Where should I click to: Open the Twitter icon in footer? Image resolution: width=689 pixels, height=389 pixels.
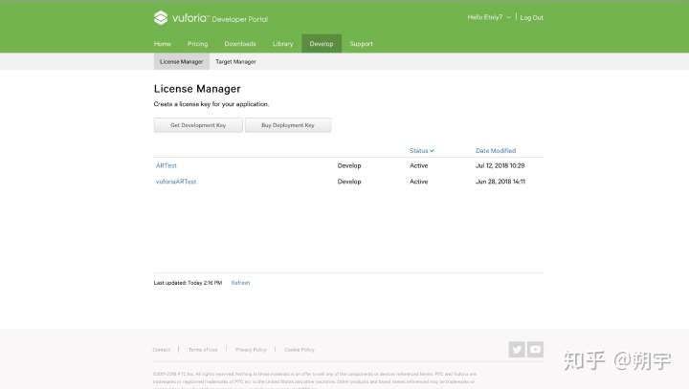click(517, 350)
